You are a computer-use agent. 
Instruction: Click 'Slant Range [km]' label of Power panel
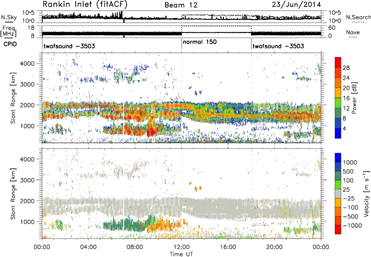tap(13, 98)
